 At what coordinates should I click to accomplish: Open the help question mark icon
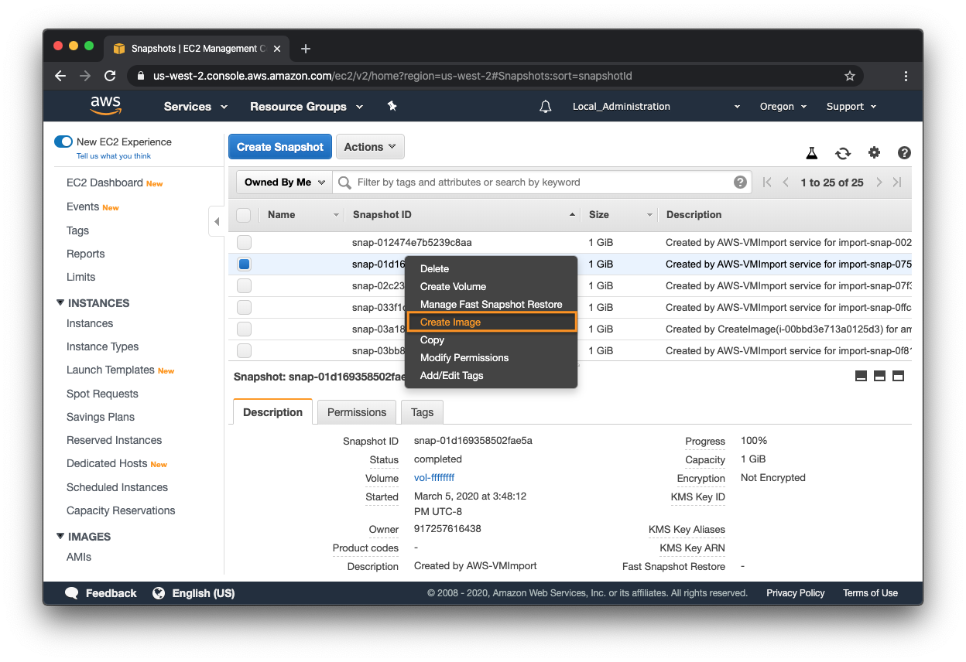[904, 153]
